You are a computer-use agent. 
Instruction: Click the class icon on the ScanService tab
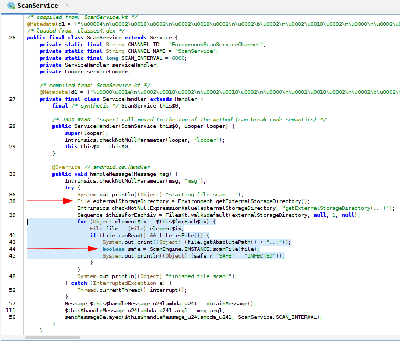click(10, 6)
